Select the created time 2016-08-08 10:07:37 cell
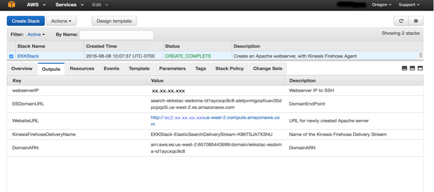Viewport: 434px width, 192px height. [120, 56]
